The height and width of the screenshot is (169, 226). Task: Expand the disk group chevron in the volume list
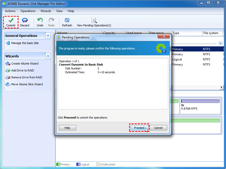221,43
